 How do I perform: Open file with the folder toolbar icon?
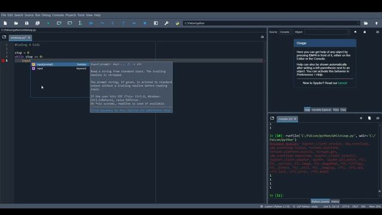pos(16,23)
